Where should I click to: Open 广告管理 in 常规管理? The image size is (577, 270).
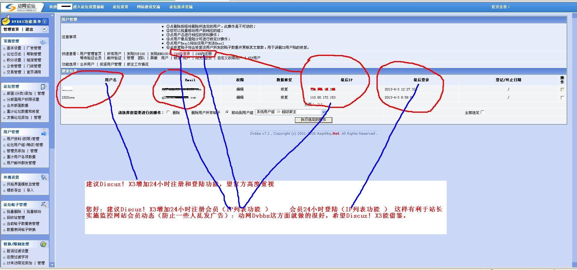34,48
